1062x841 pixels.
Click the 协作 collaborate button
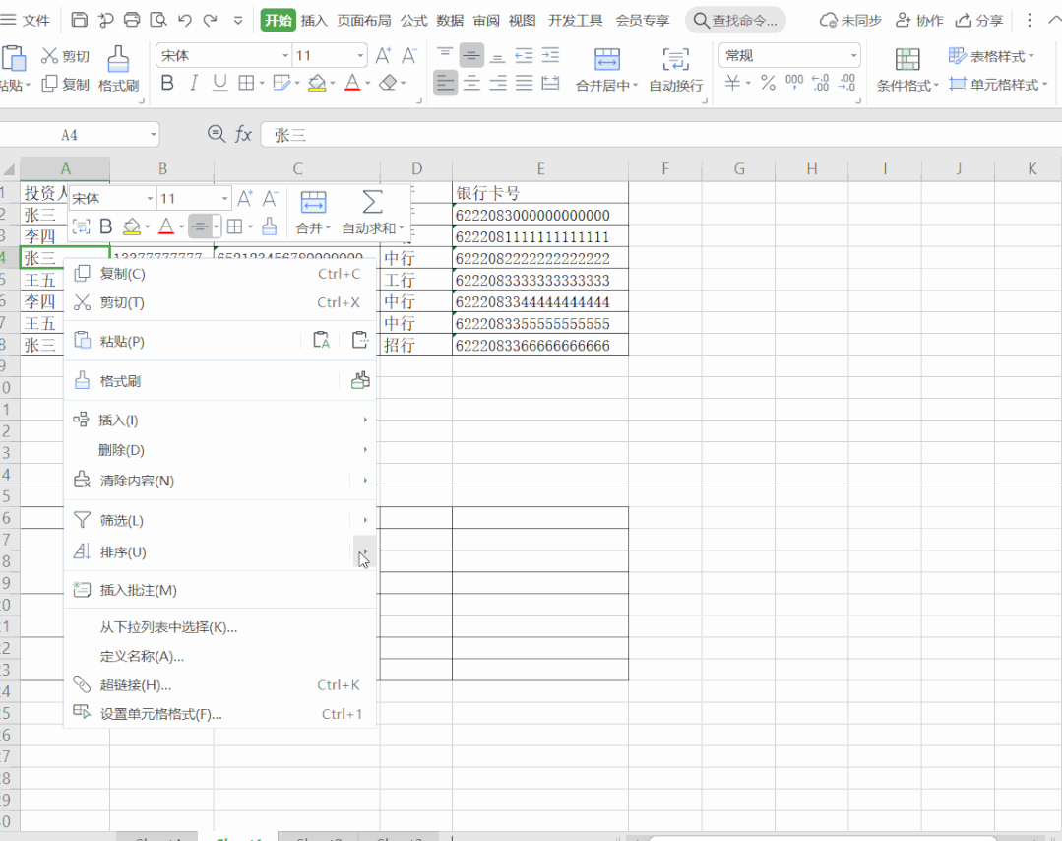click(919, 21)
